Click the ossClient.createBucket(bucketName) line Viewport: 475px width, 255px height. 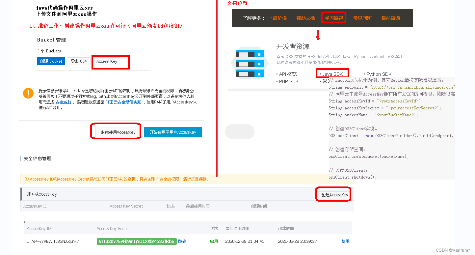point(369,156)
